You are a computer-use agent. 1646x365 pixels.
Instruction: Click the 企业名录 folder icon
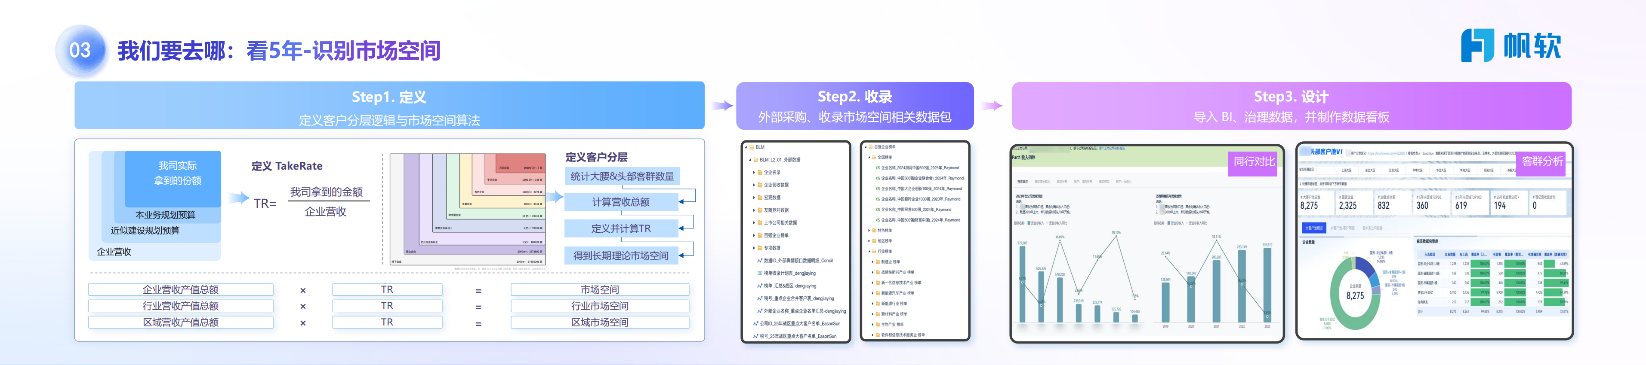(760, 172)
